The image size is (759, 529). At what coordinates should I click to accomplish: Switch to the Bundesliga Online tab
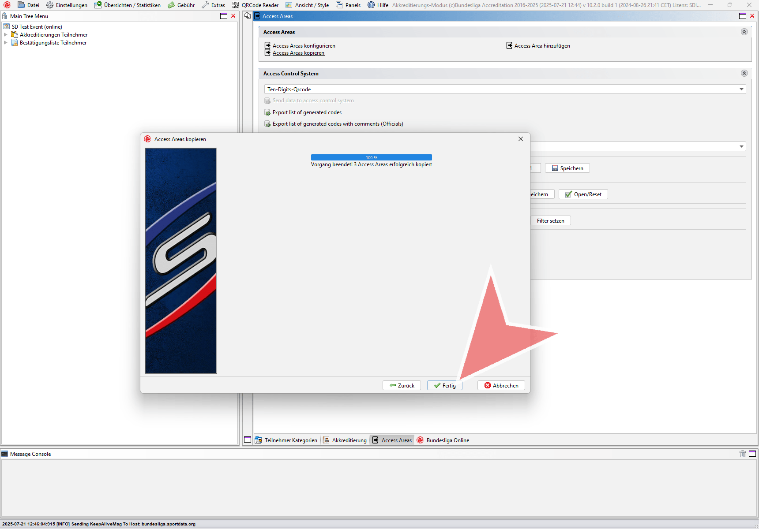point(443,440)
